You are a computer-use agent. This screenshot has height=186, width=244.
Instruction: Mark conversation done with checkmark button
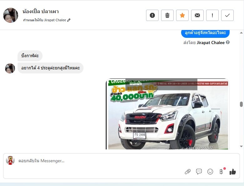(x=227, y=15)
